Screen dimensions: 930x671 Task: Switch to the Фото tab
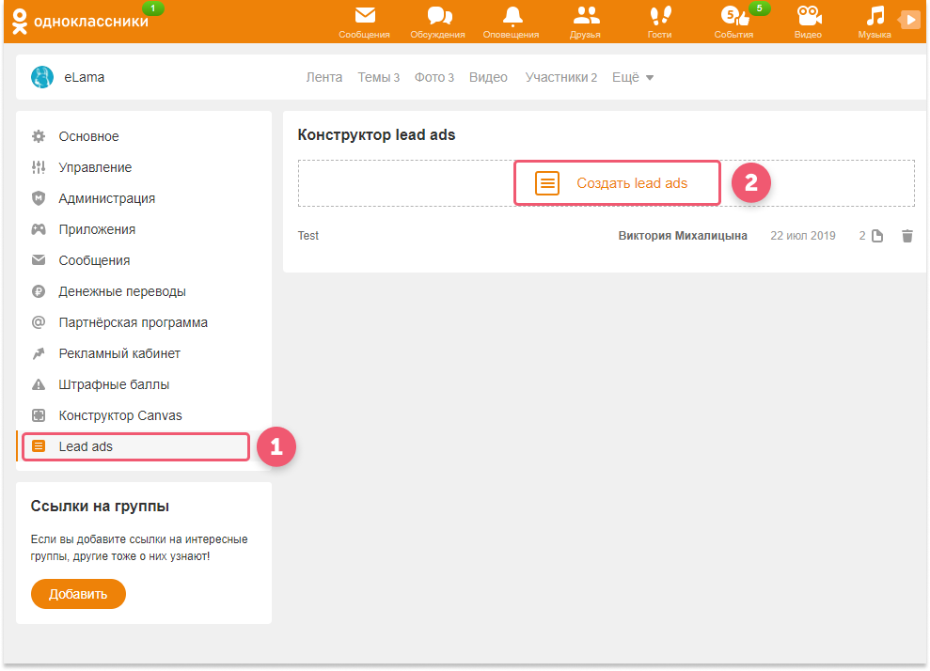pos(433,77)
